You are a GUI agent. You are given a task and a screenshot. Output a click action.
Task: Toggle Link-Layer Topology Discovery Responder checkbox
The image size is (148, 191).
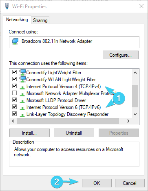(x=14, y=114)
